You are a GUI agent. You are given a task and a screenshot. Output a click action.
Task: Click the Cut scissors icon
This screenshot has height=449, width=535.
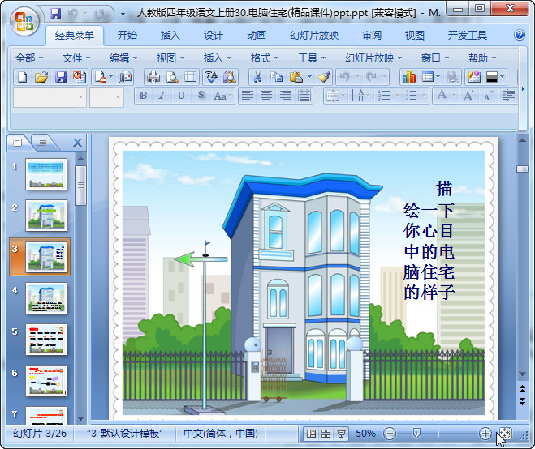click(257, 77)
